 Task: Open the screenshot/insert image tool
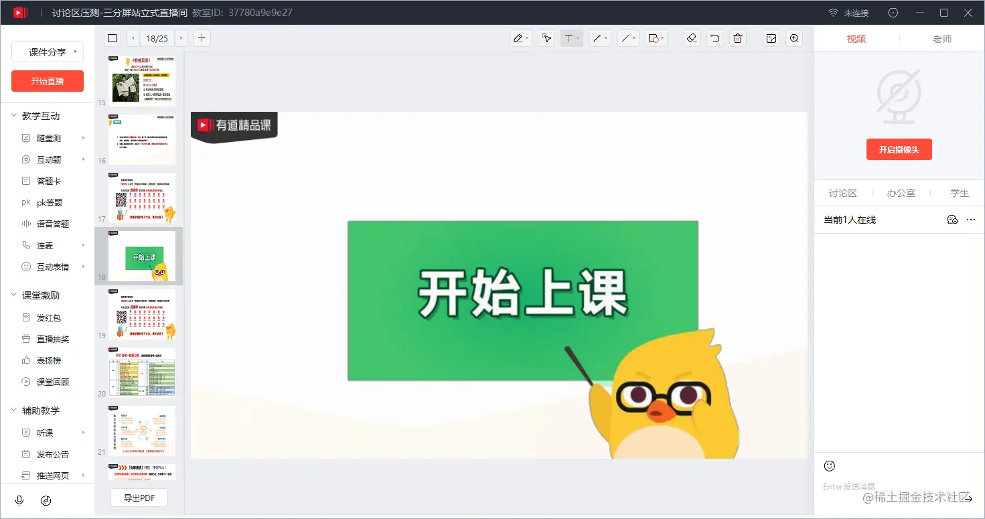[771, 38]
